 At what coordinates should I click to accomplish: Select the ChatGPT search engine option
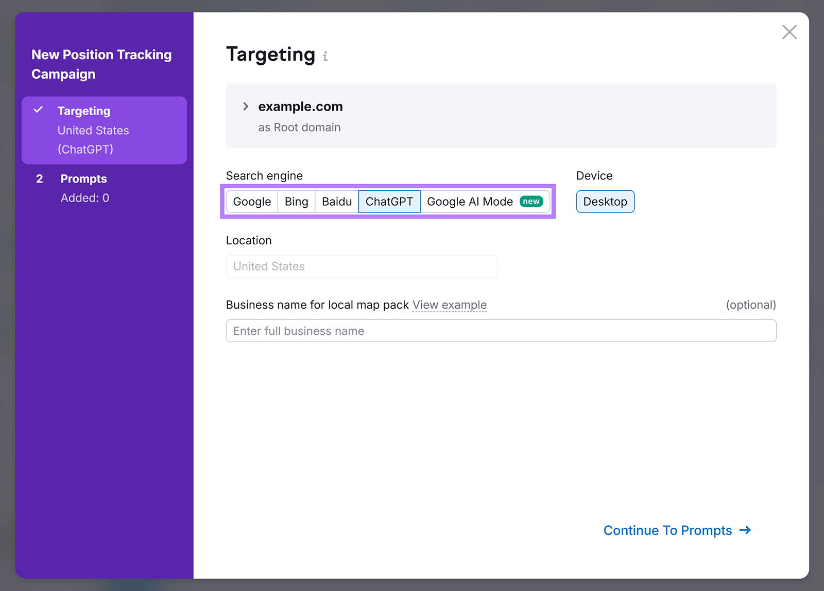point(389,201)
